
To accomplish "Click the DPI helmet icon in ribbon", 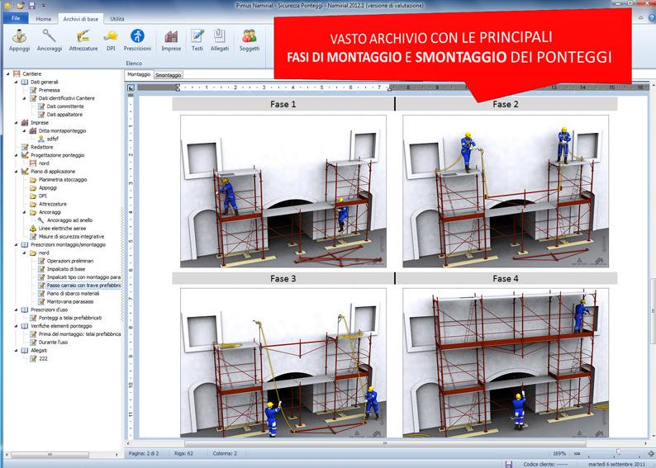I will pyautogui.click(x=110, y=39).
